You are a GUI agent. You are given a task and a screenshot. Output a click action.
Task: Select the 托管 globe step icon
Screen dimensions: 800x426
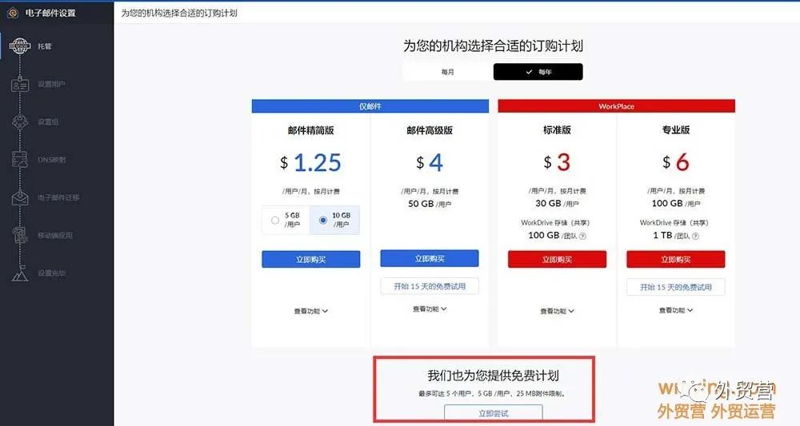[x=20, y=46]
